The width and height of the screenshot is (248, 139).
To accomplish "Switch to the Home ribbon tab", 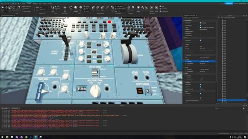I will point(24,3).
